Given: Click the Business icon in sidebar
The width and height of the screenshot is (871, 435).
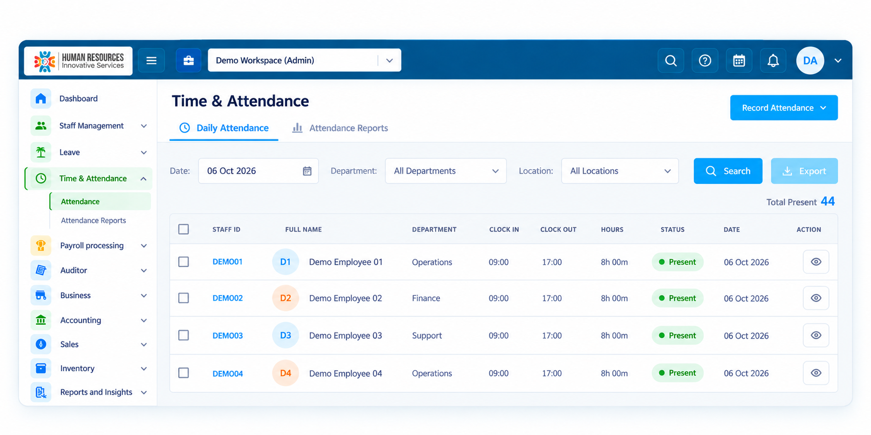Looking at the screenshot, I should pyautogui.click(x=41, y=295).
